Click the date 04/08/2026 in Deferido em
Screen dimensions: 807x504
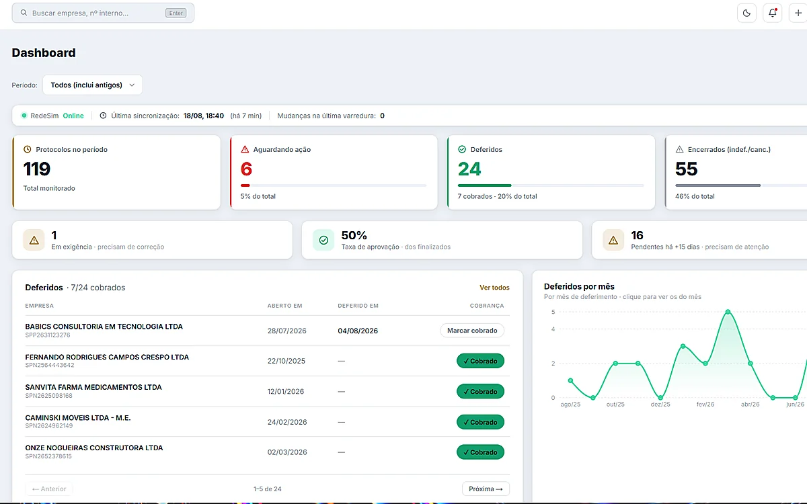point(358,331)
